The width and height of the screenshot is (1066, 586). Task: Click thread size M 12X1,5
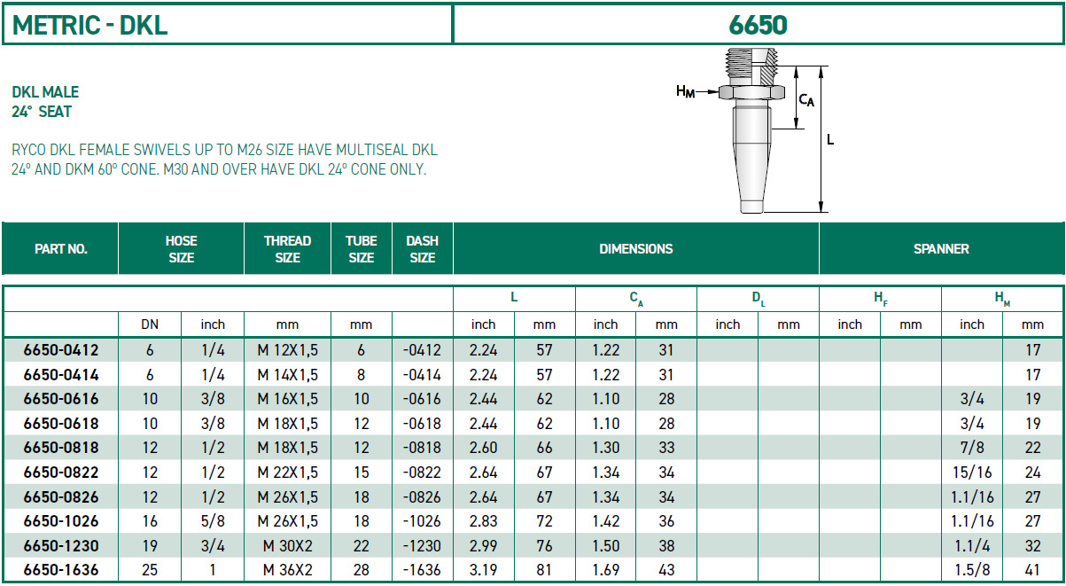click(287, 350)
